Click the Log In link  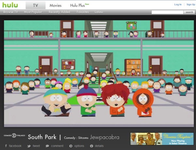(x=178, y=5)
